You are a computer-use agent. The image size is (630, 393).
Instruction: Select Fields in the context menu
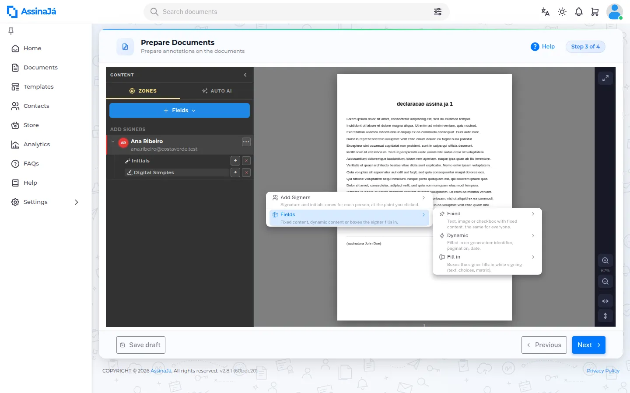point(349,218)
